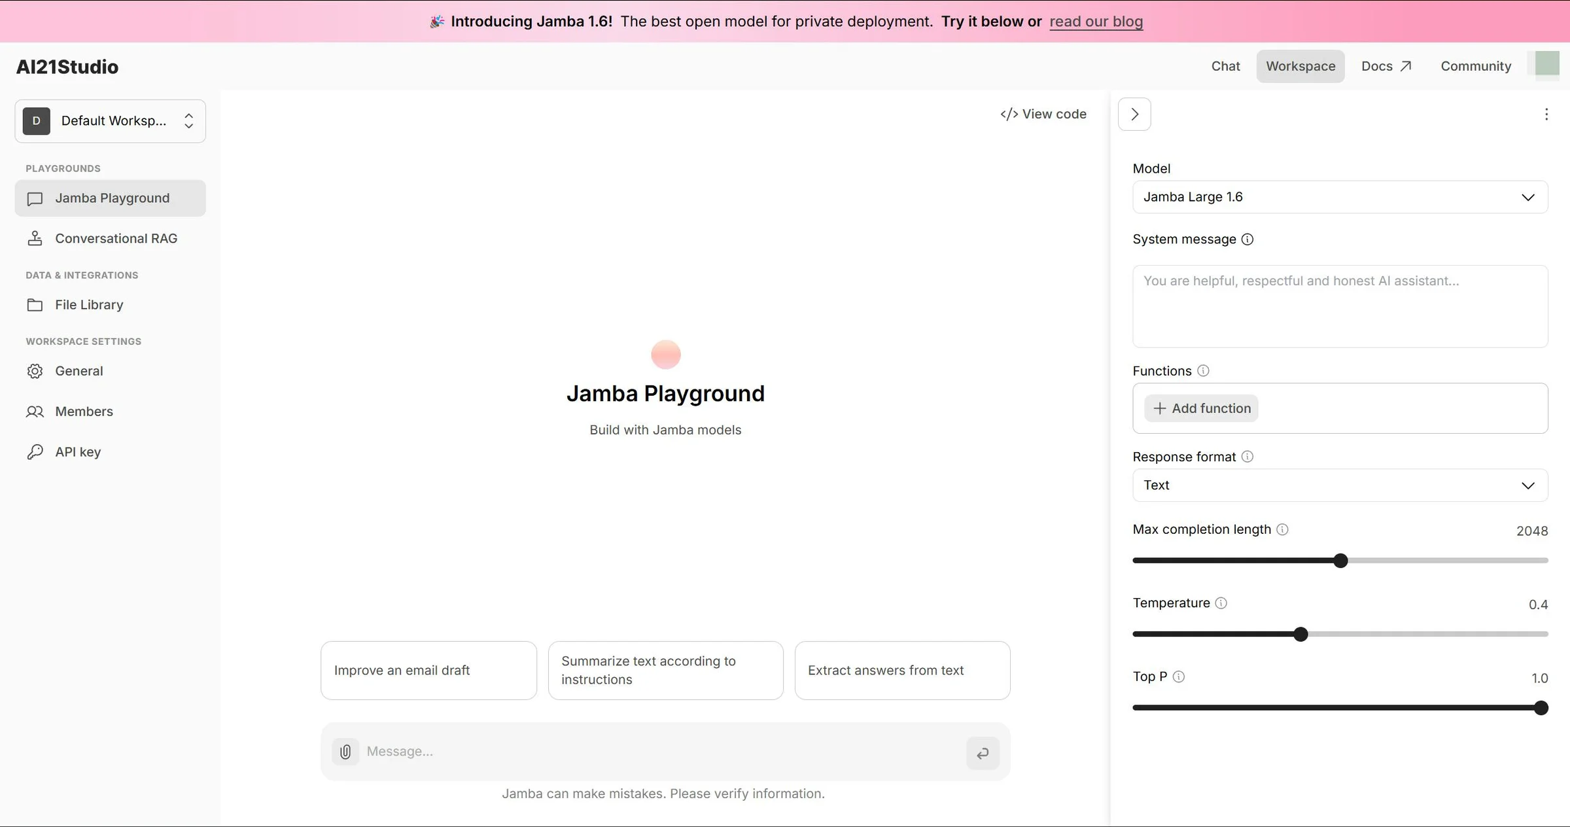Click the Response format info icon
The width and height of the screenshot is (1570, 827).
tap(1247, 457)
